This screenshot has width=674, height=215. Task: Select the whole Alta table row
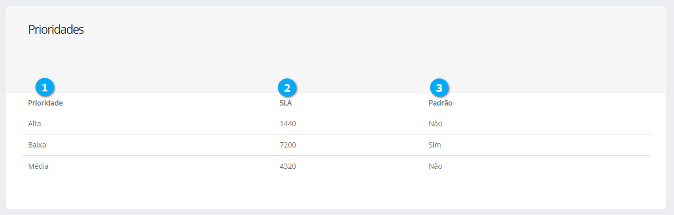click(156, 124)
